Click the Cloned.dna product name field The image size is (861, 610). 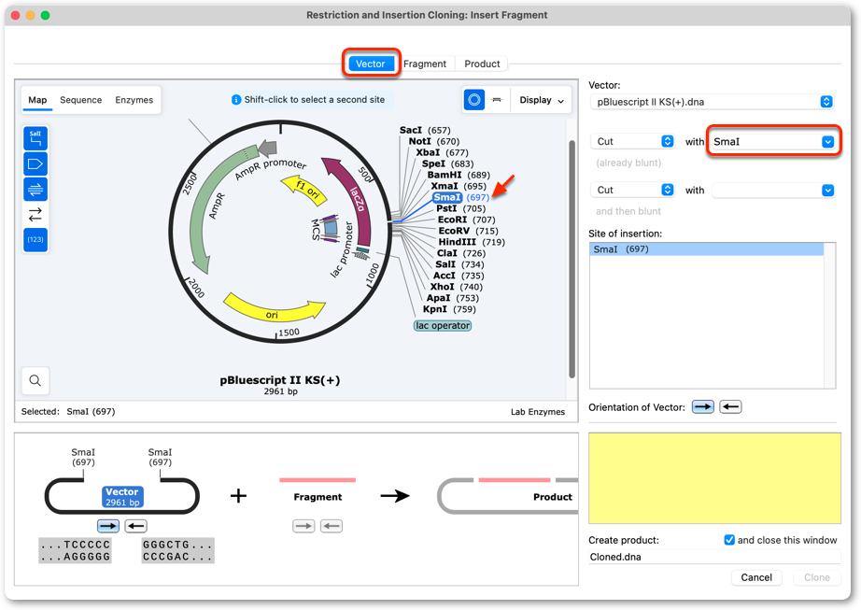(x=714, y=557)
